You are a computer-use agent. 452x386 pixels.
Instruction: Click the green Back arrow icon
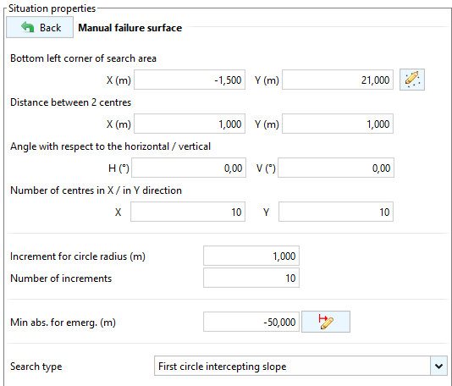[27, 27]
